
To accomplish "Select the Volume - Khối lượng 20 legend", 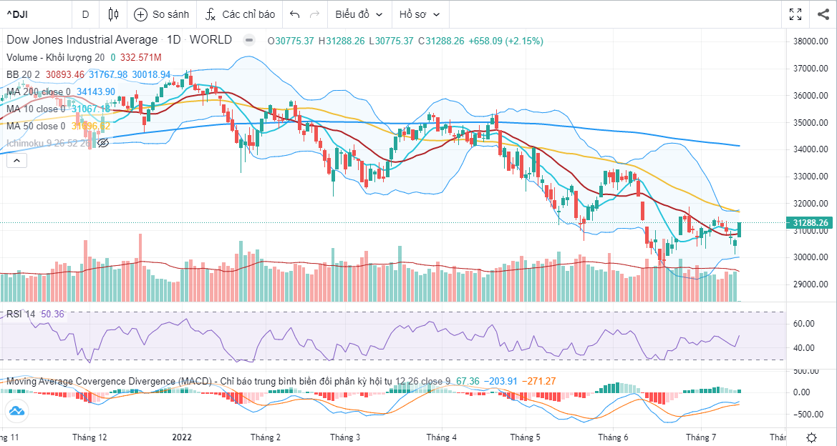I will [x=56, y=58].
